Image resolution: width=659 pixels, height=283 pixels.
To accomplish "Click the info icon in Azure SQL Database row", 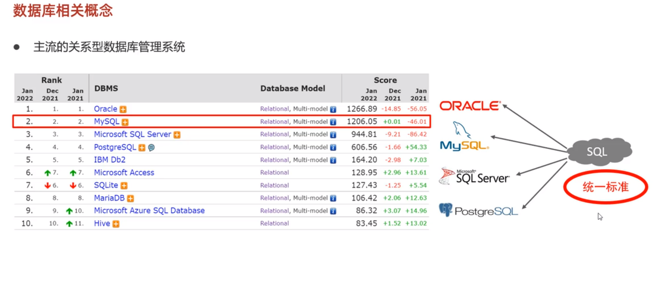I will 333,211.
